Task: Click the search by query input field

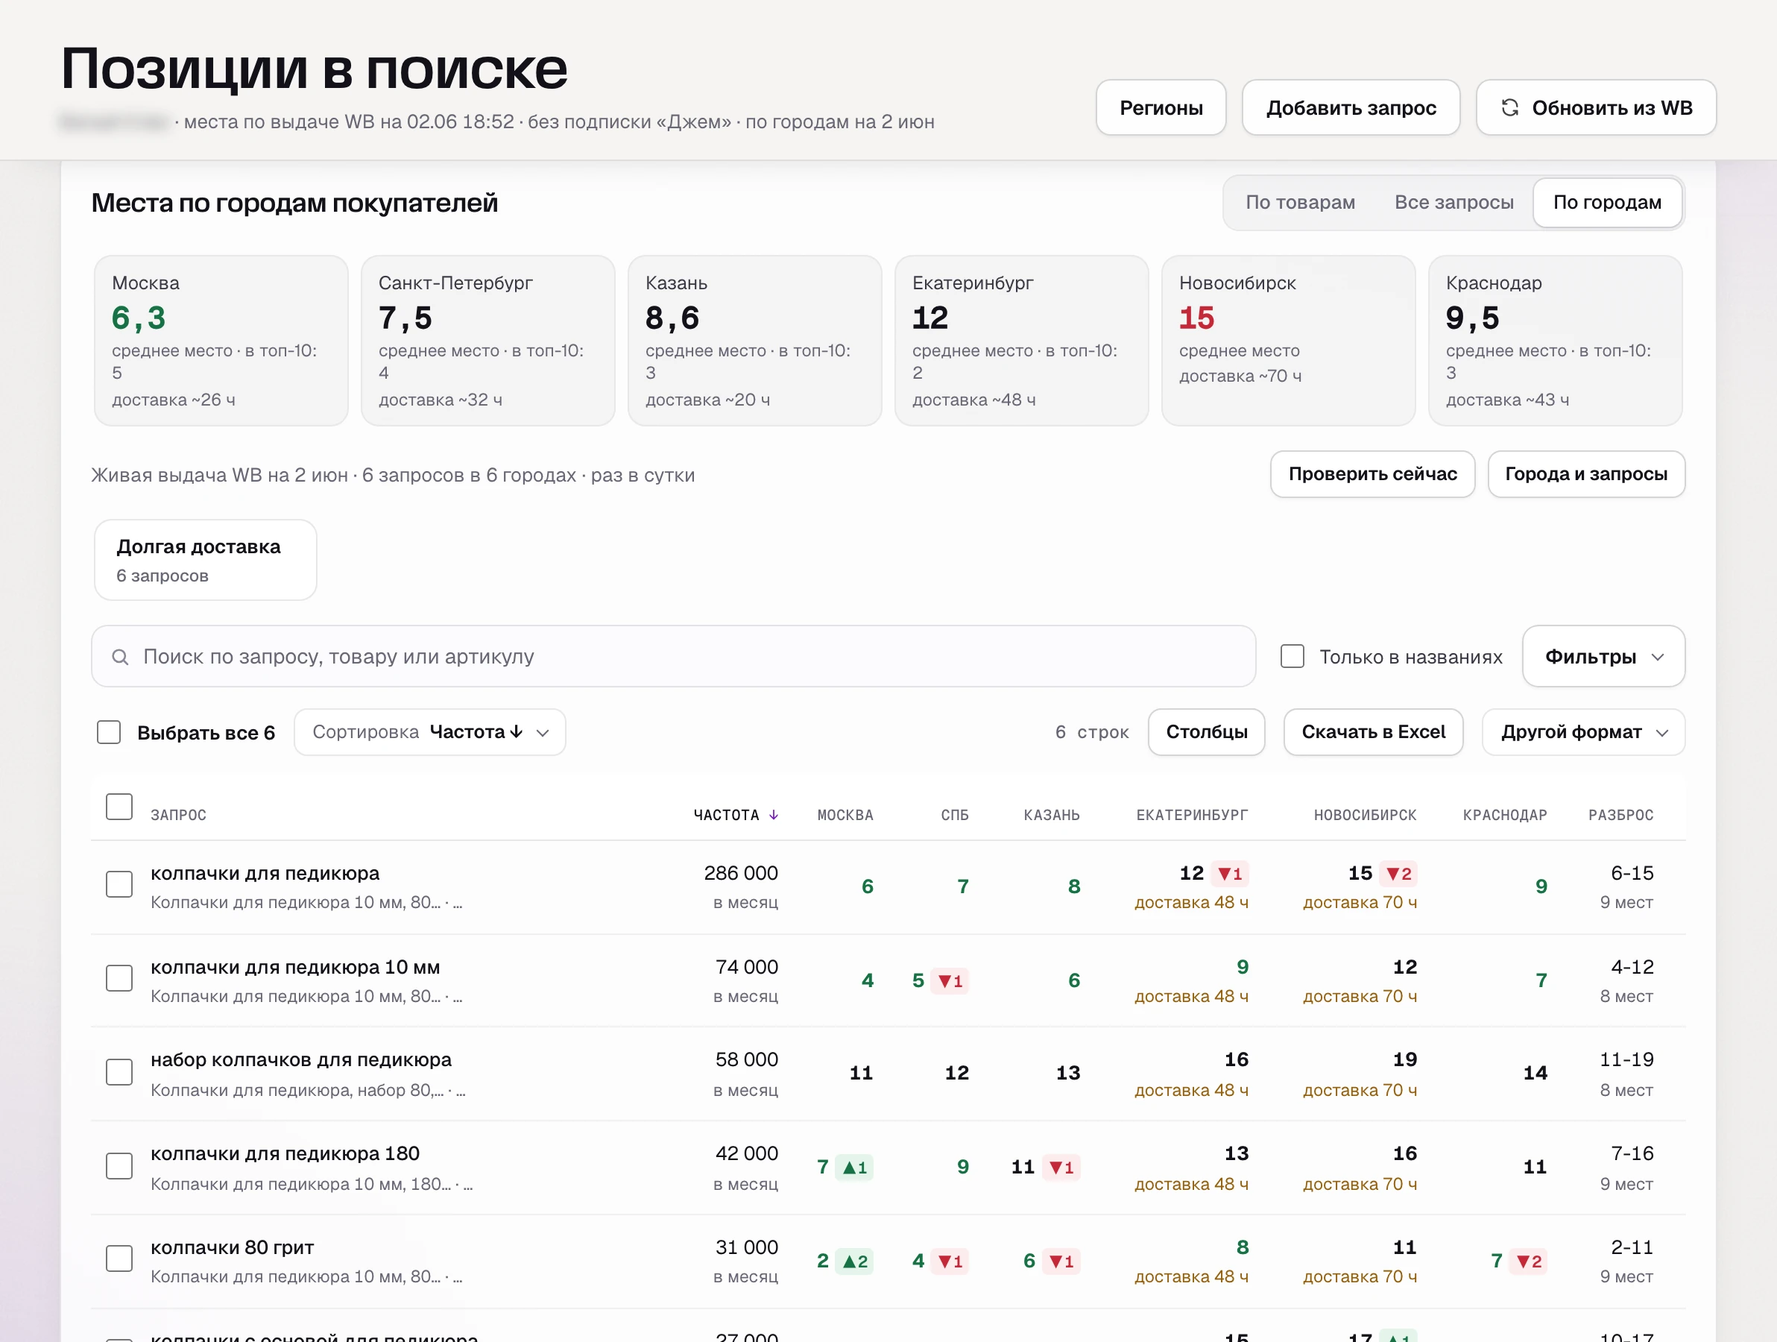Action: (x=673, y=657)
